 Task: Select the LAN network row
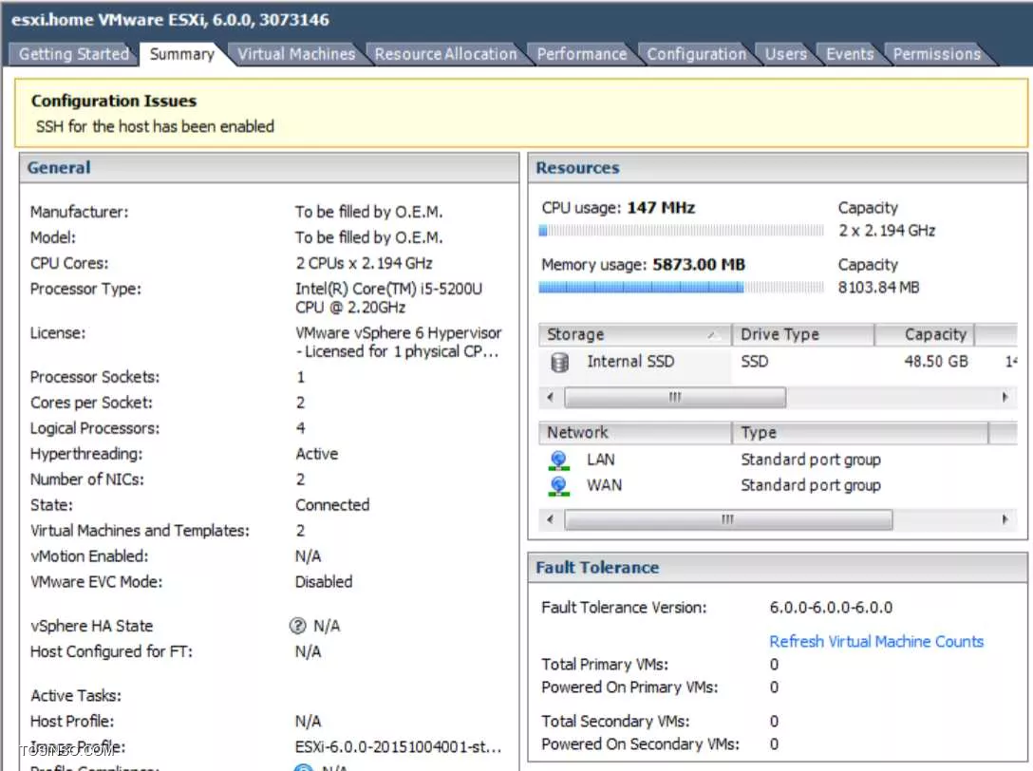click(778, 460)
